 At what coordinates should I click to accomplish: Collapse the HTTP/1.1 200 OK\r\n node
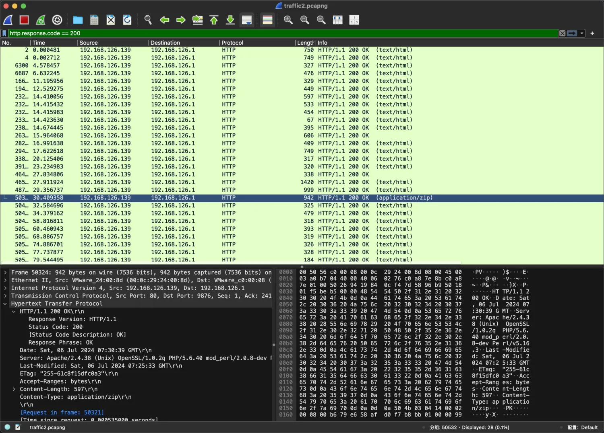[x=14, y=311]
